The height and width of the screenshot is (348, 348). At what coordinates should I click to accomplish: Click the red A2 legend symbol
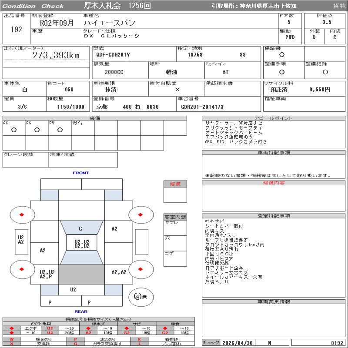[88, 332]
